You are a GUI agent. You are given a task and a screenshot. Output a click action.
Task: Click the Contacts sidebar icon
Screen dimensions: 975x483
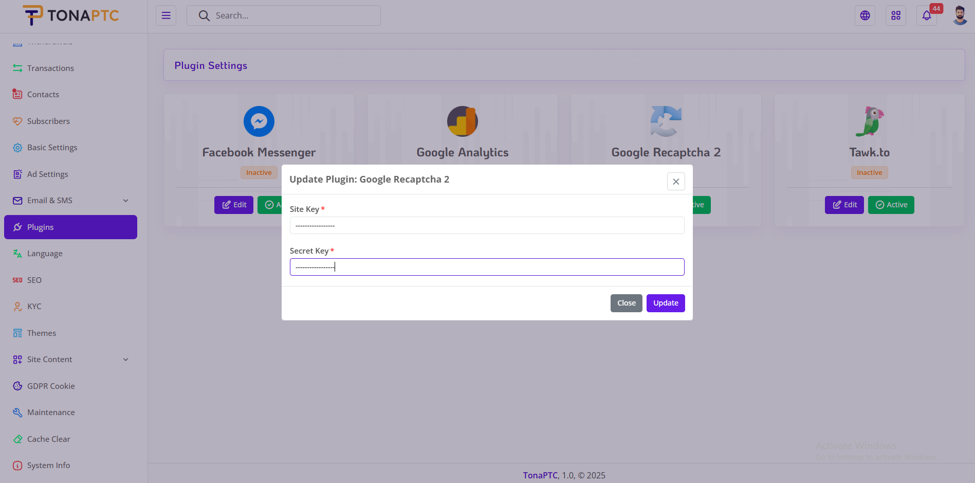coord(17,94)
